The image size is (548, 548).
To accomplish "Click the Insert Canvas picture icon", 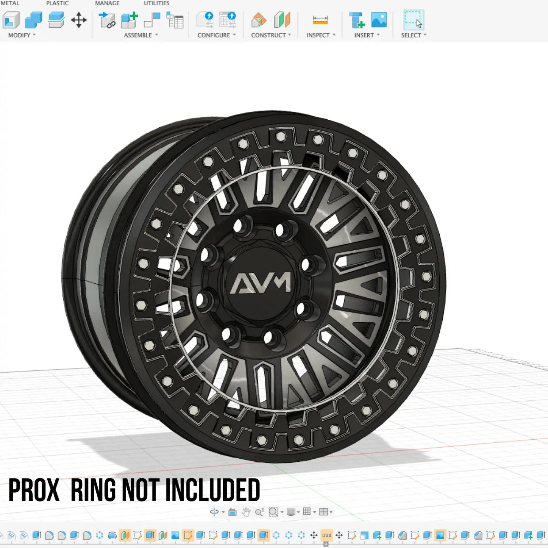I will 379,20.
